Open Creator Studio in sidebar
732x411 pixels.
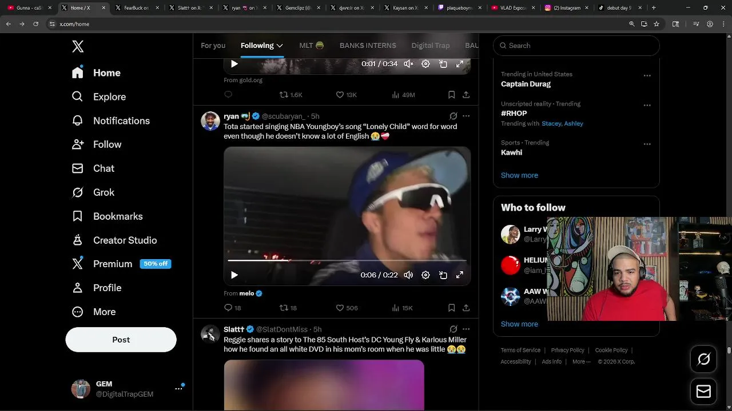tap(114, 241)
